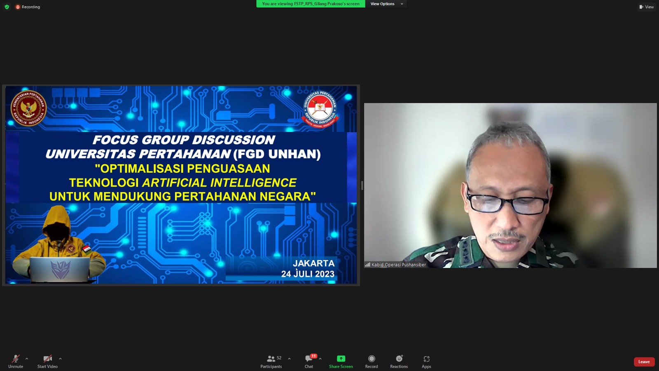Expand audio settings arrow next to Unmute
The image size is (659, 371).
[27, 359]
